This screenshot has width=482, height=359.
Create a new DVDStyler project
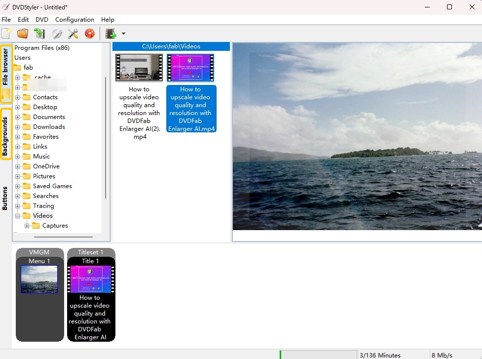[6, 33]
